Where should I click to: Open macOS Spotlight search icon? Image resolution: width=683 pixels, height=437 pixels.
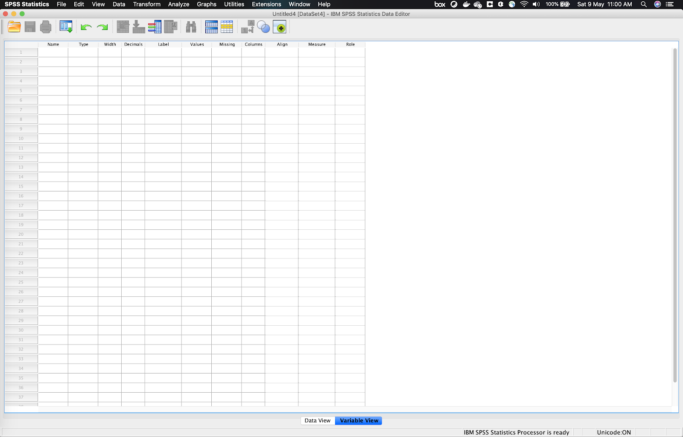point(644,4)
